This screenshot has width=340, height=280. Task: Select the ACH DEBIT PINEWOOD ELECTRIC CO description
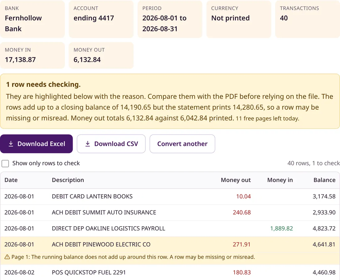click(101, 244)
